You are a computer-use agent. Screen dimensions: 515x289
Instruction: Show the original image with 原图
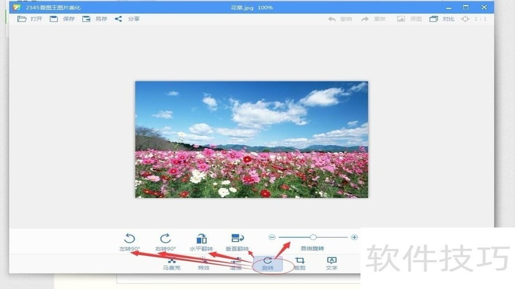coord(409,19)
